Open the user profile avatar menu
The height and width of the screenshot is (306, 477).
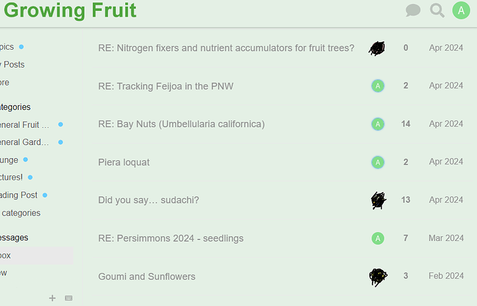pyautogui.click(x=461, y=10)
